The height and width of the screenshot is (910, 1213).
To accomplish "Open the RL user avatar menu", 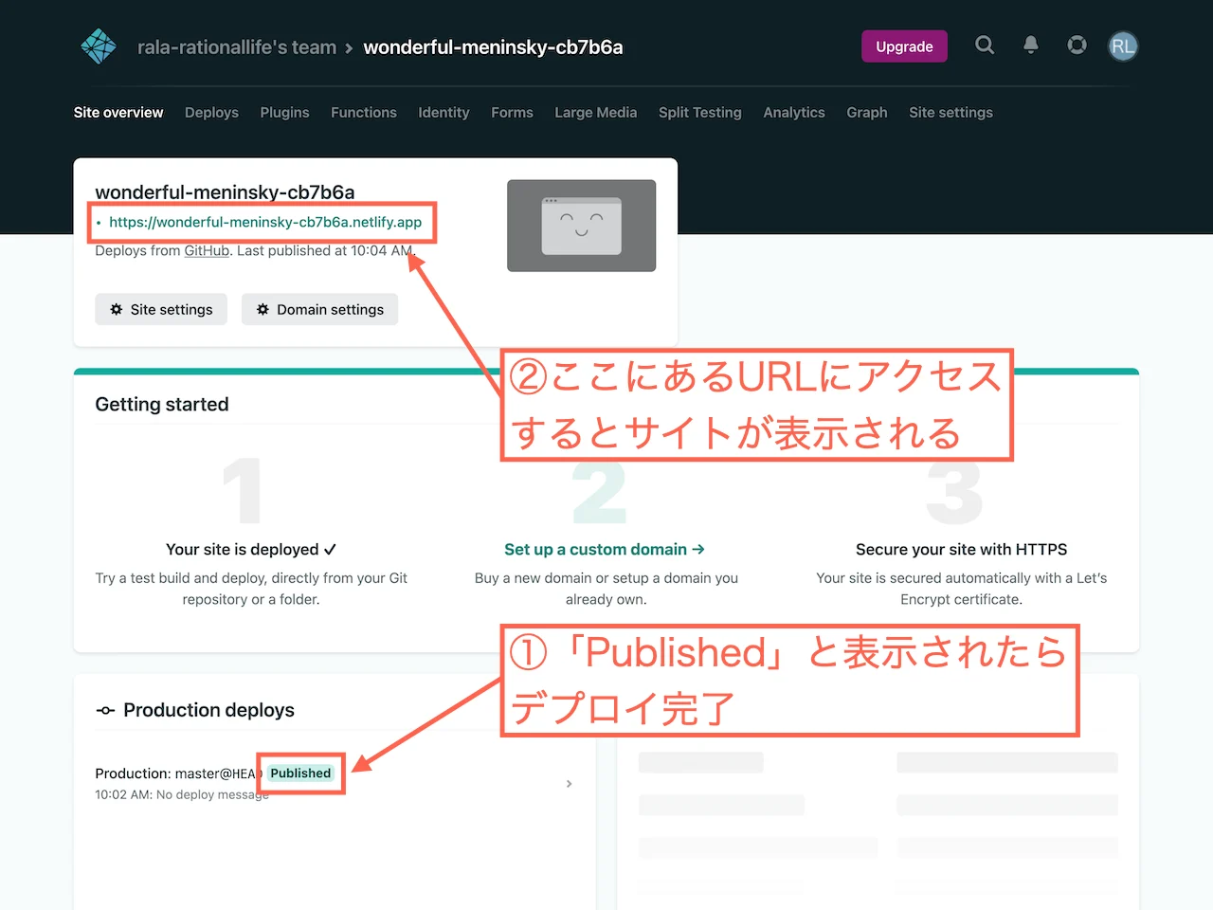I will tap(1123, 45).
